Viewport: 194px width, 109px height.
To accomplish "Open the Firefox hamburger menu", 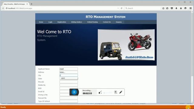I will (191, 8).
